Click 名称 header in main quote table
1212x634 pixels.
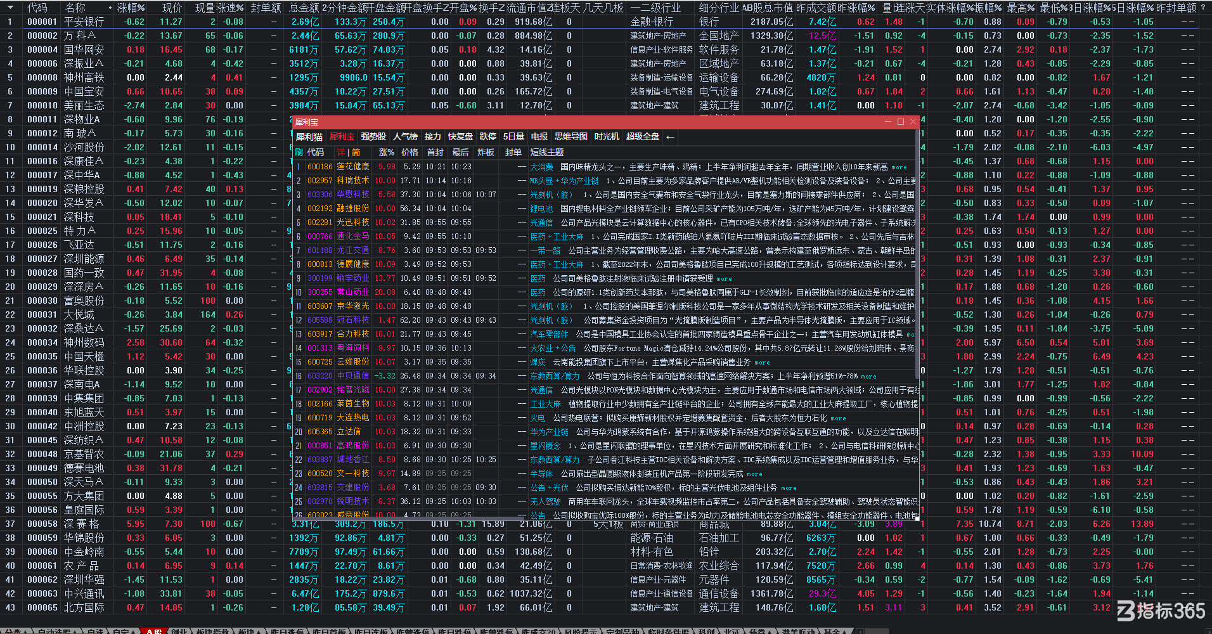75,8
